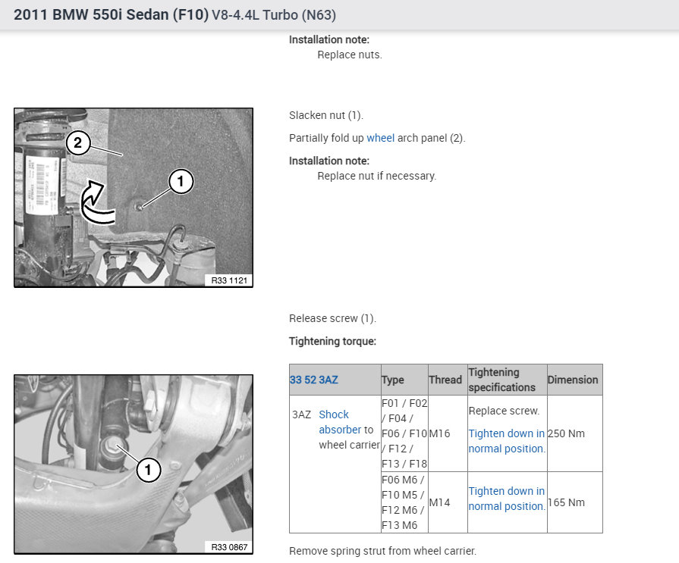
Task: Click the engine label 'V8-4.4L Turbo (N63)'
Action: pos(274,15)
